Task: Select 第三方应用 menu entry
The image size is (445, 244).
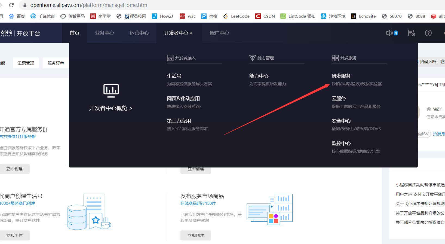Action: coord(179,121)
